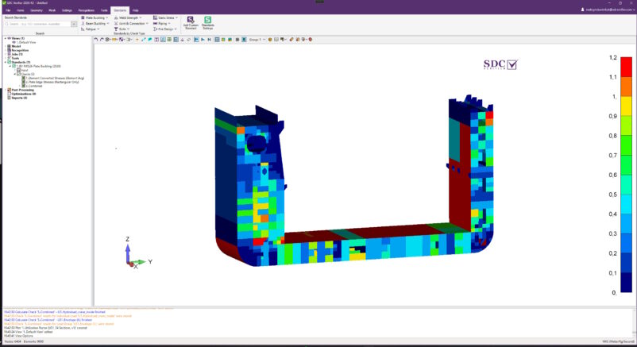Viewport: 637px width, 347px height.
Task: Toggle check 1.Element Converted Stresses checkbox
Action: click(x=23, y=78)
